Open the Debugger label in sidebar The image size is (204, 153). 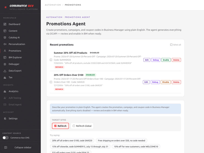(x=14, y=64)
